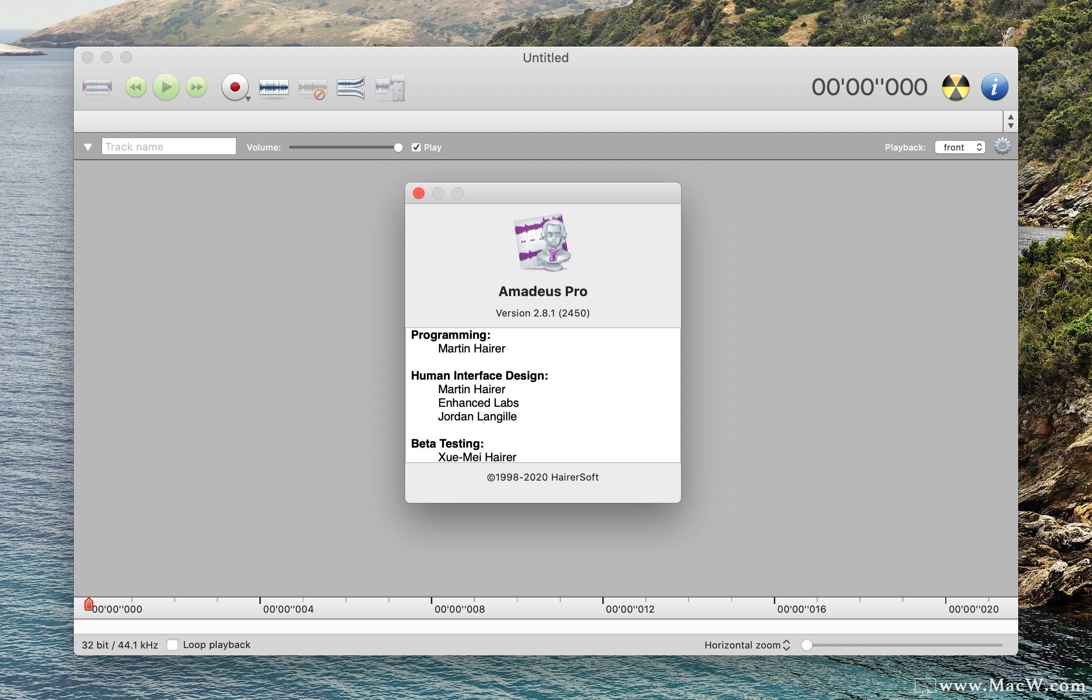Click the waveform-with-file toolbar icon
Screen dimensions: 1092x700
click(391, 88)
